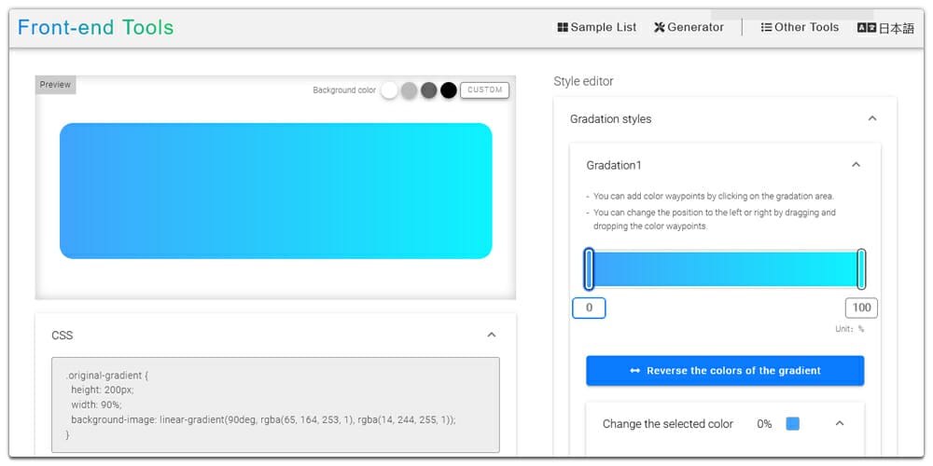Collapse the CSS panel chevron
Viewport: 933px width, 466px height.
(x=492, y=336)
